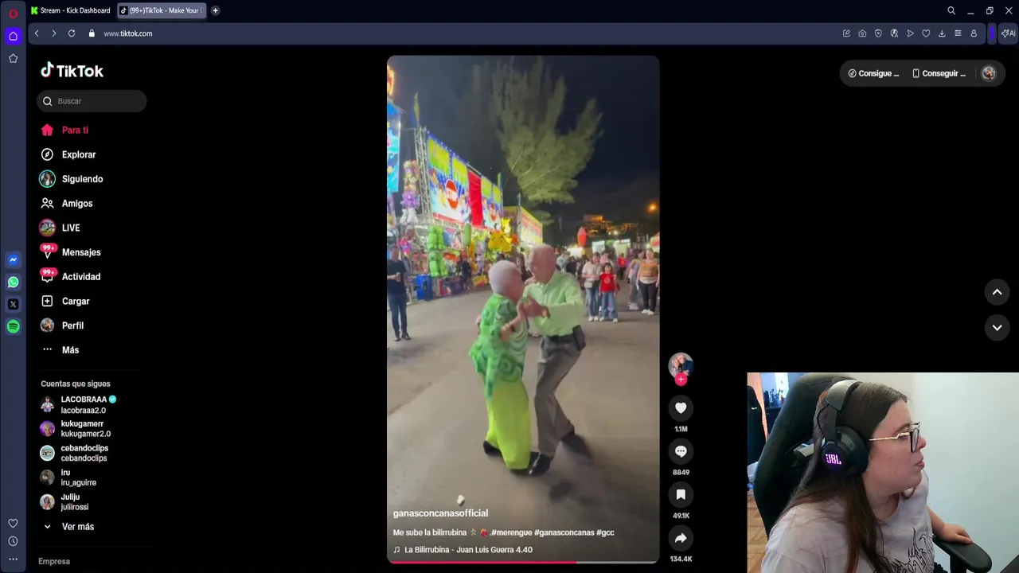Viewport: 1019px width, 573px height.
Task: Open the Para ti feed
Action: [64, 130]
